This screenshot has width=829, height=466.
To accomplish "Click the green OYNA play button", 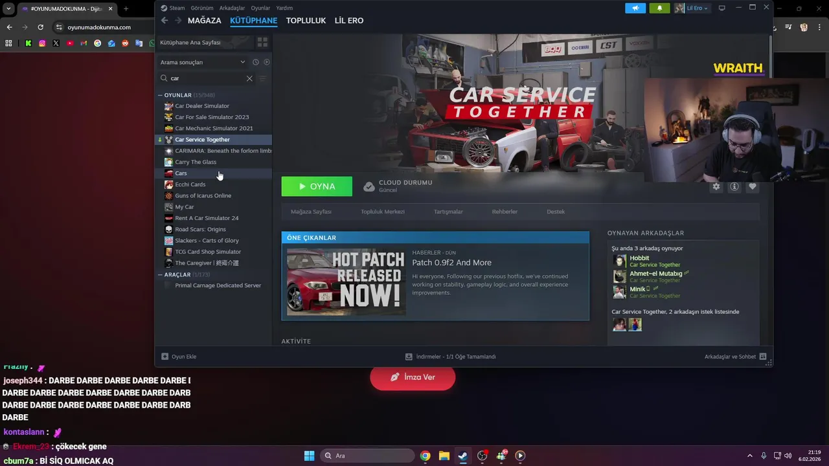I will pos(317,186).
